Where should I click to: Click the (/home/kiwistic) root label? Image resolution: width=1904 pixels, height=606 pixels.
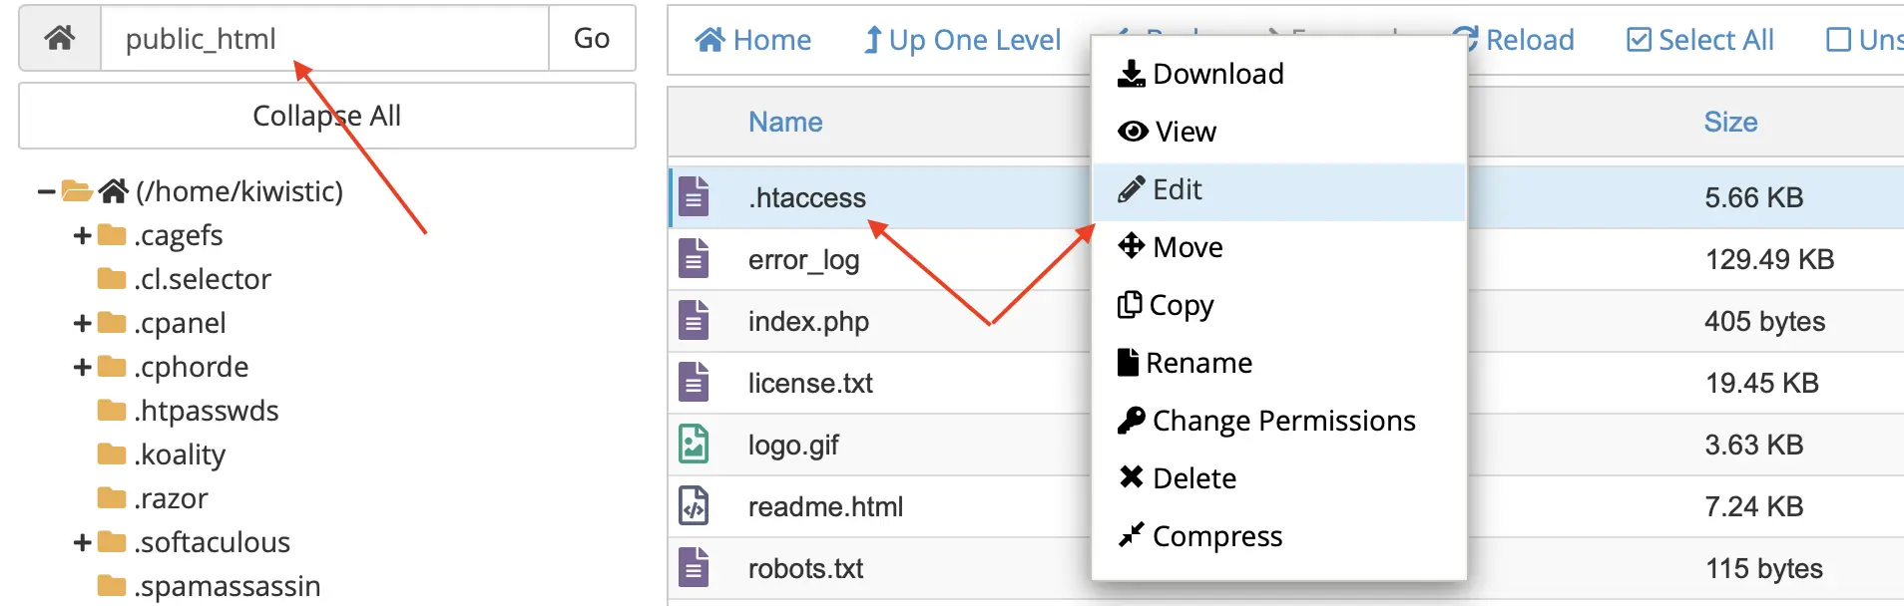239,191
